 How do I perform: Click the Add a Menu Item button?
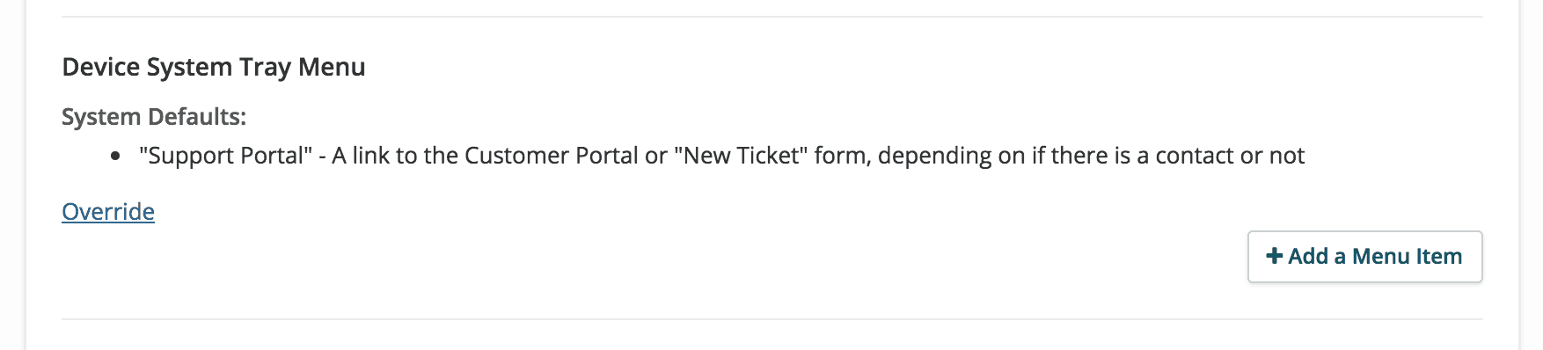click(x=1364, y=257)
